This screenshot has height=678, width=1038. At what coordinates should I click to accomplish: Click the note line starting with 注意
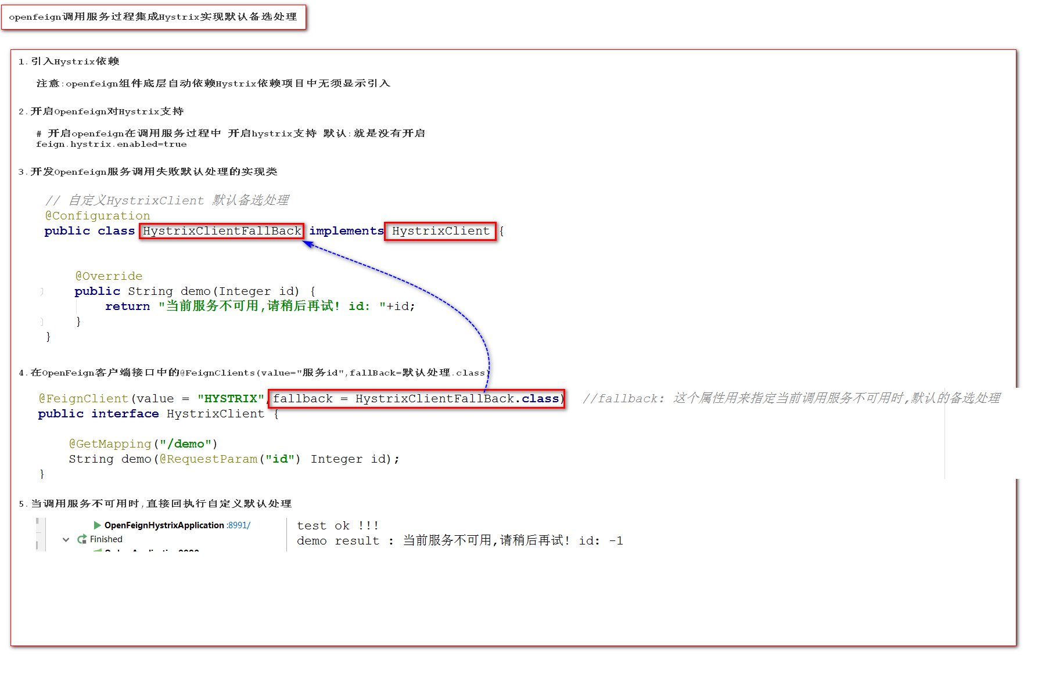213,84
